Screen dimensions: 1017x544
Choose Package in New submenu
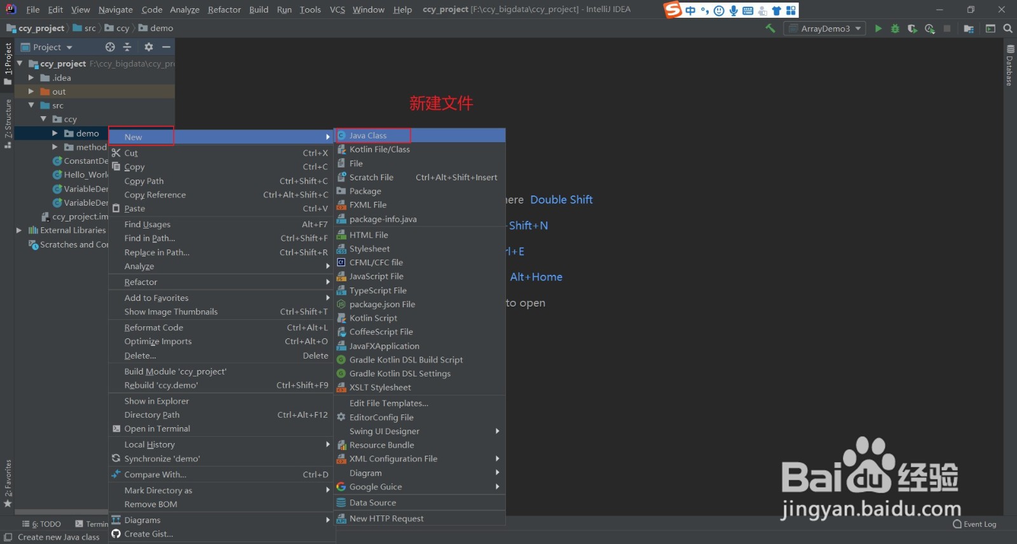[x=420, y=191]
